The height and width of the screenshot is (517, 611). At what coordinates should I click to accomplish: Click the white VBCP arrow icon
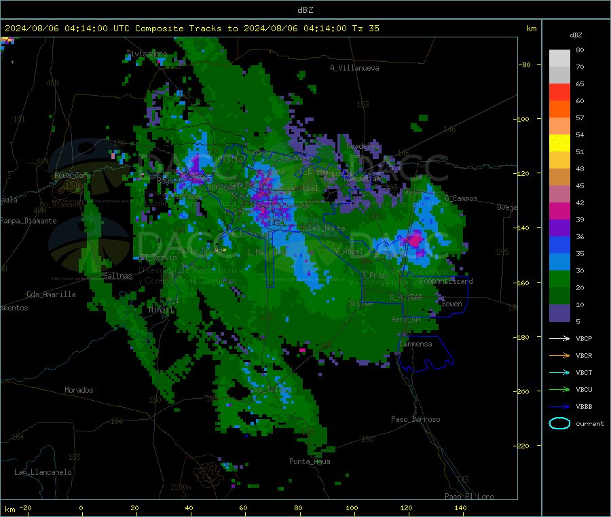[x=559, y=338]
